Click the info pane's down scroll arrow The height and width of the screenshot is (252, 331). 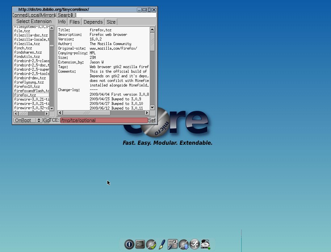152,107
